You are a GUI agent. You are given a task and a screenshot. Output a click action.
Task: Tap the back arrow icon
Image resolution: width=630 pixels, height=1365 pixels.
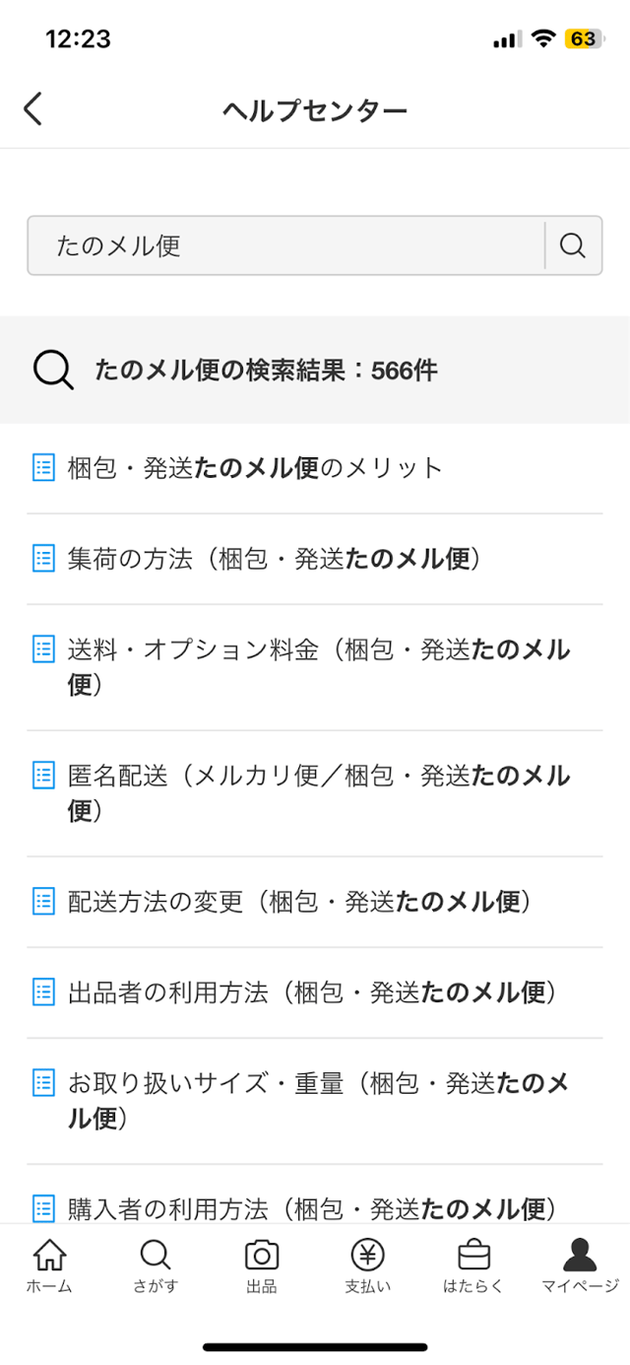click(x=33, y=108)
